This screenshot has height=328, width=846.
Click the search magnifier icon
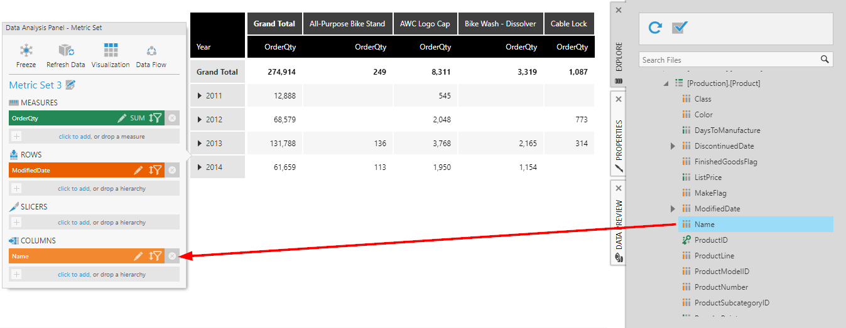pos(825,60)
